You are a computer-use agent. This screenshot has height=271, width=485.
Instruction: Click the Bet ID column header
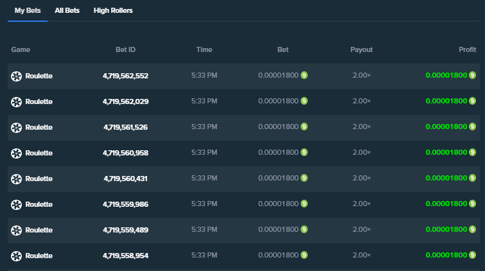[x=125, y=49]
